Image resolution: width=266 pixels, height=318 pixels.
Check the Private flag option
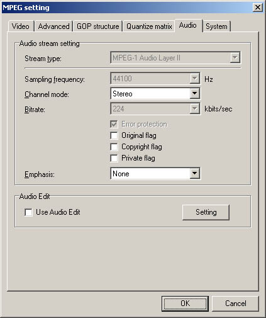click(114, 158)
